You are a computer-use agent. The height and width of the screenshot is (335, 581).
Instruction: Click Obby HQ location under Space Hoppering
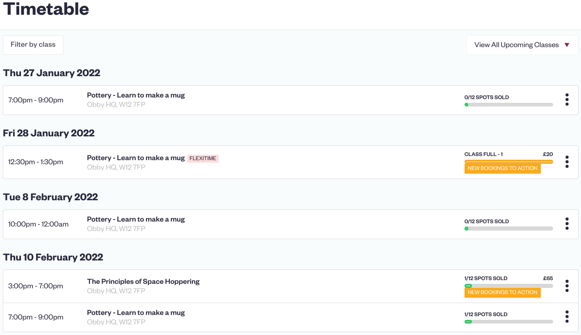click(116, 291)
